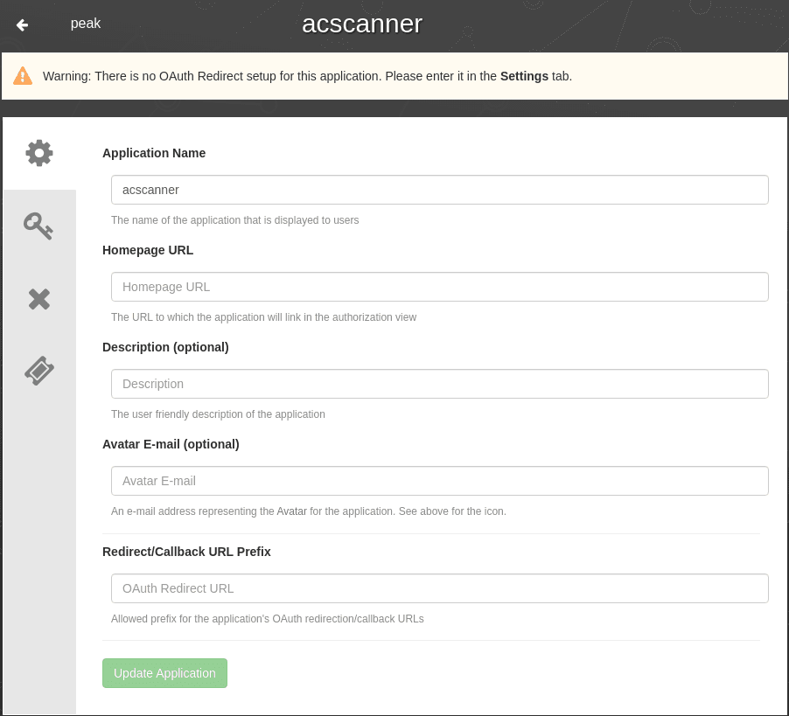789x716 pixels.
Task: Click the Application Name label
Action: coord(154,153)
